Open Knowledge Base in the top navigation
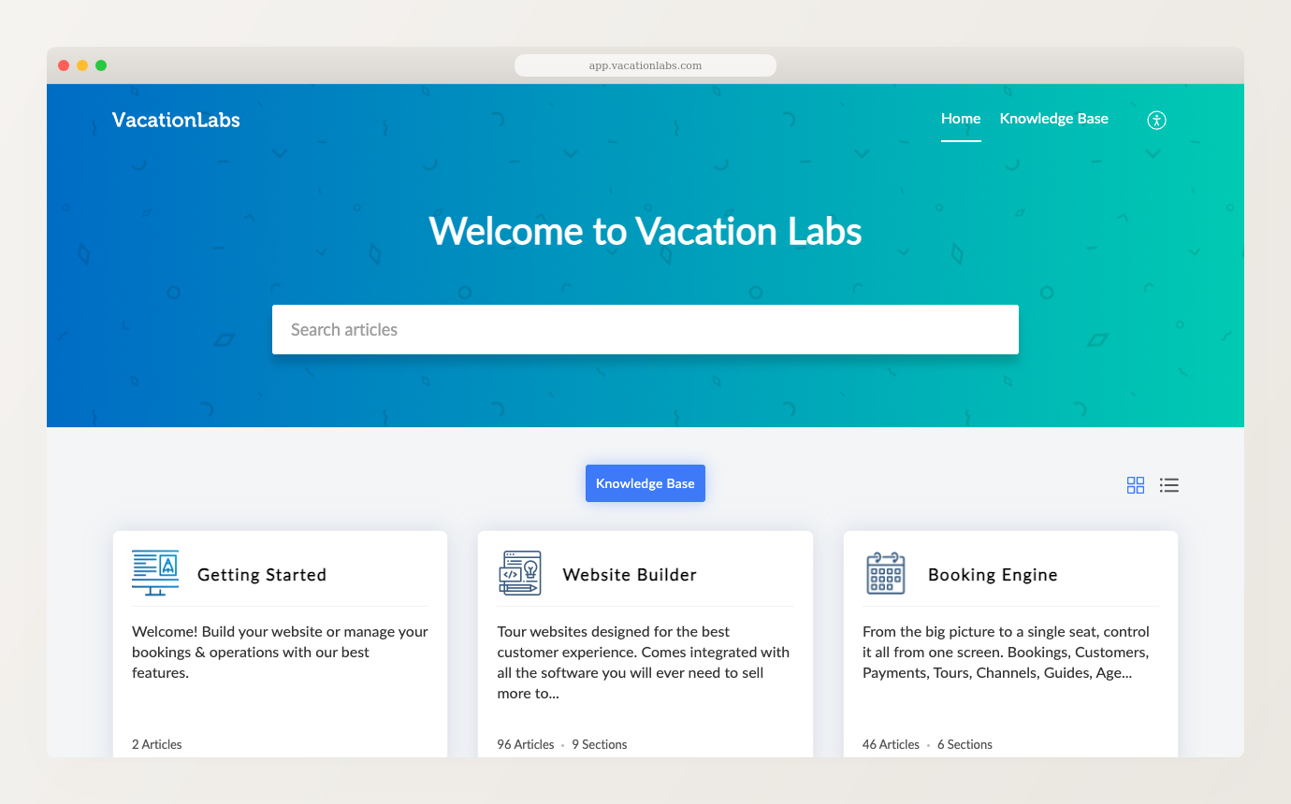The width and height of the screenshot is (1291, 804). [x=1053, y=119]
